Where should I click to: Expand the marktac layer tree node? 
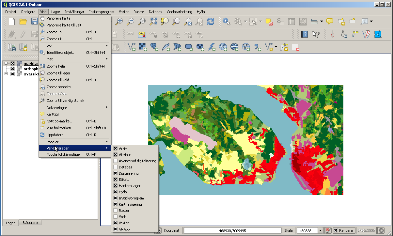click(x=6, y=63)
